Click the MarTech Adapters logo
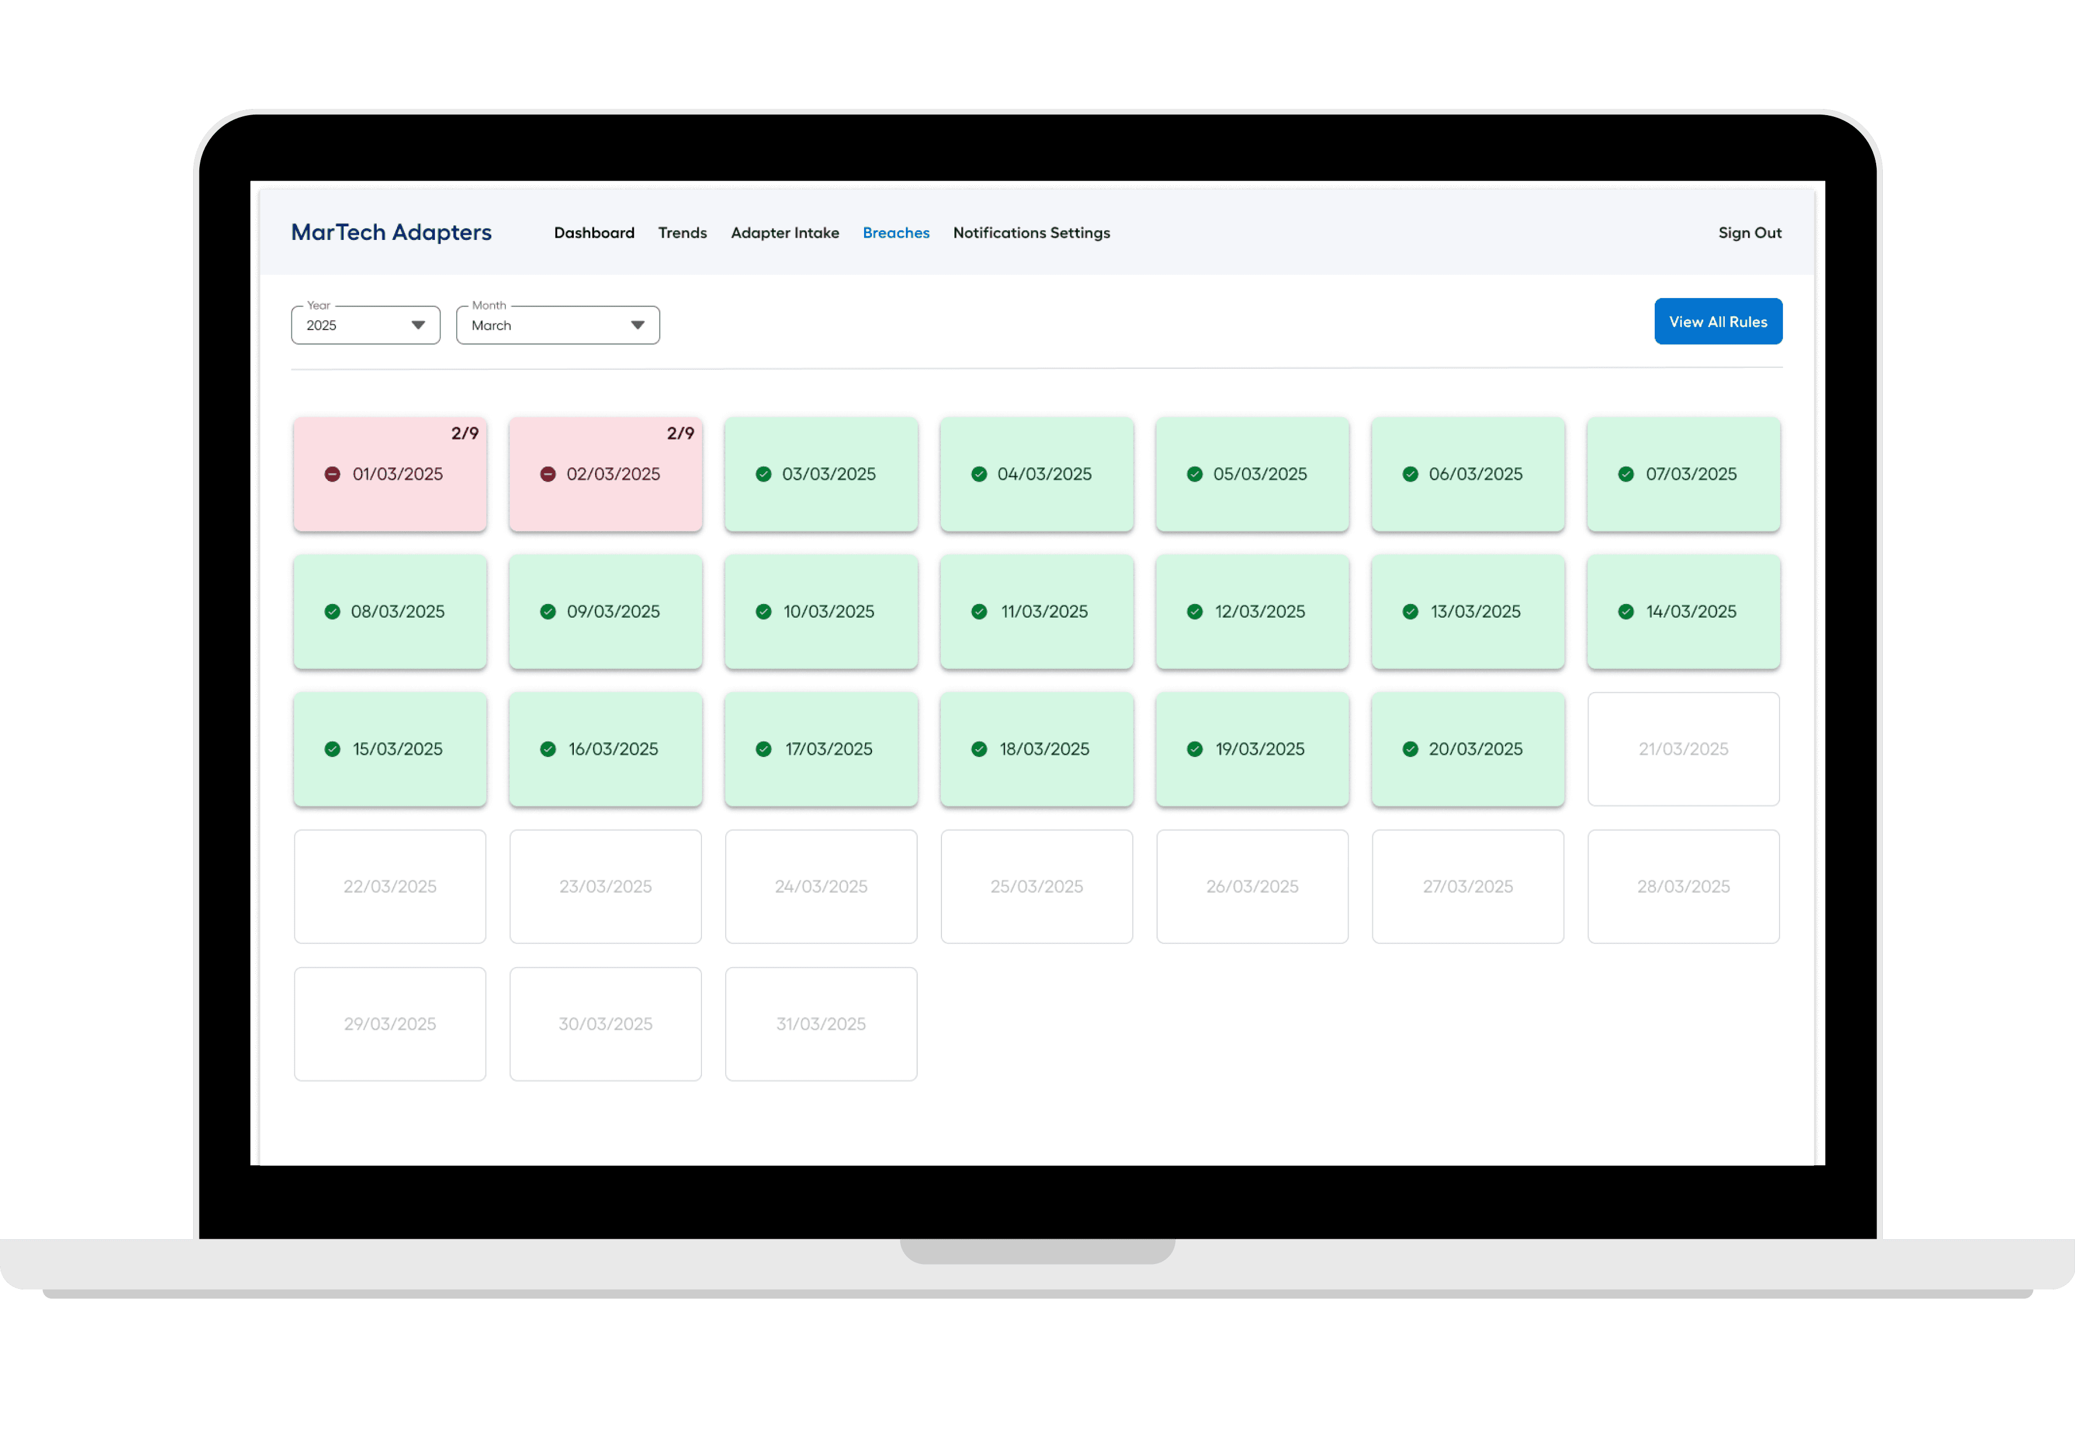 coord(391,233)
